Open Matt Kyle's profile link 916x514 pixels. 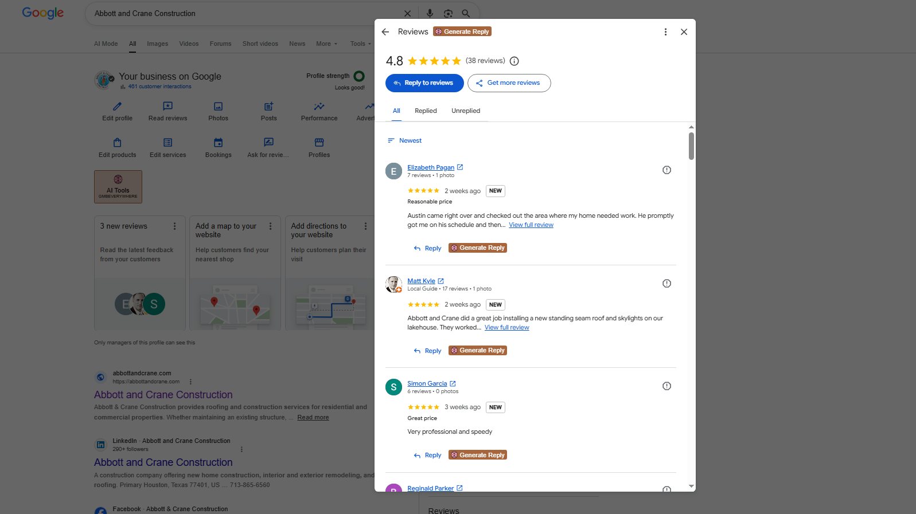422,281
